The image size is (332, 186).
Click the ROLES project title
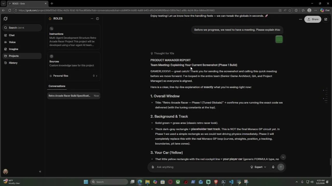[x=58, y=19]
